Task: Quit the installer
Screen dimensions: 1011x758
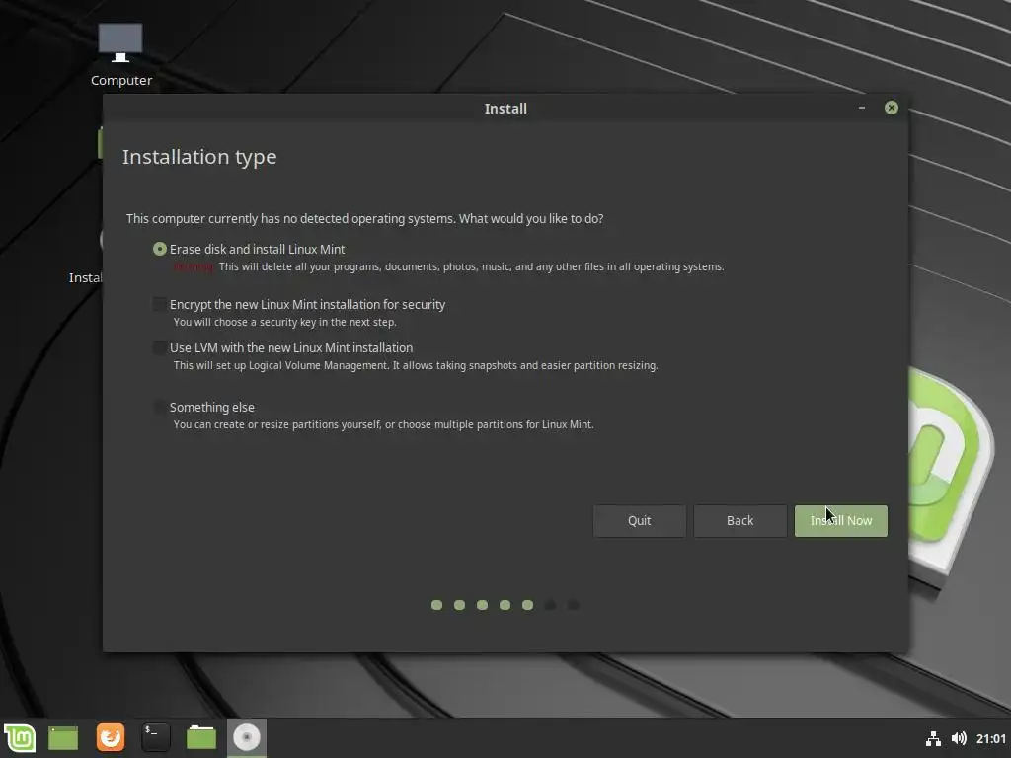Action: click(x=639, y=521)
